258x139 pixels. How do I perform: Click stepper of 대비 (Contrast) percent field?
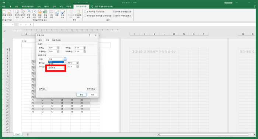(x=77, y=66)
